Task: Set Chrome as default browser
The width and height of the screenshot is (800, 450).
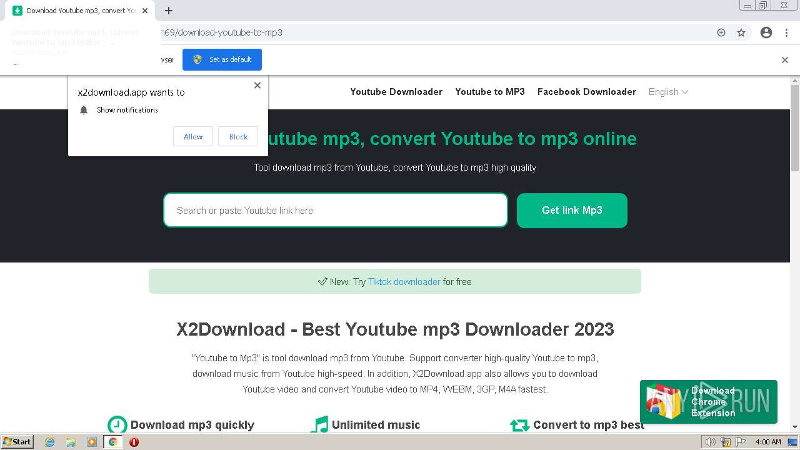Action: [222, 59]
